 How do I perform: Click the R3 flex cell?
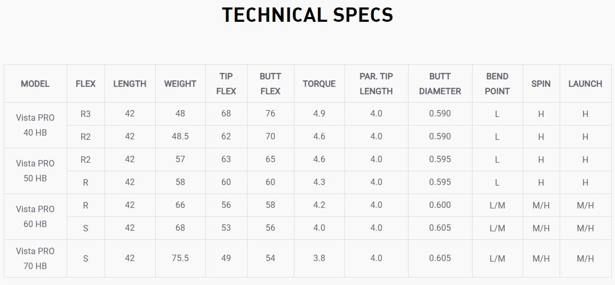(x=86, y=114)
